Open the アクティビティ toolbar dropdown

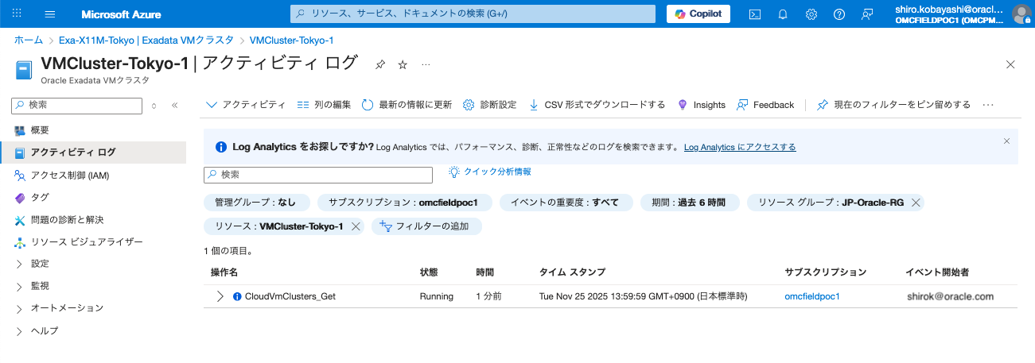coord(246,105)
